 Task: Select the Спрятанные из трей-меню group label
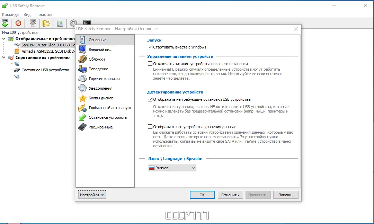43,57
